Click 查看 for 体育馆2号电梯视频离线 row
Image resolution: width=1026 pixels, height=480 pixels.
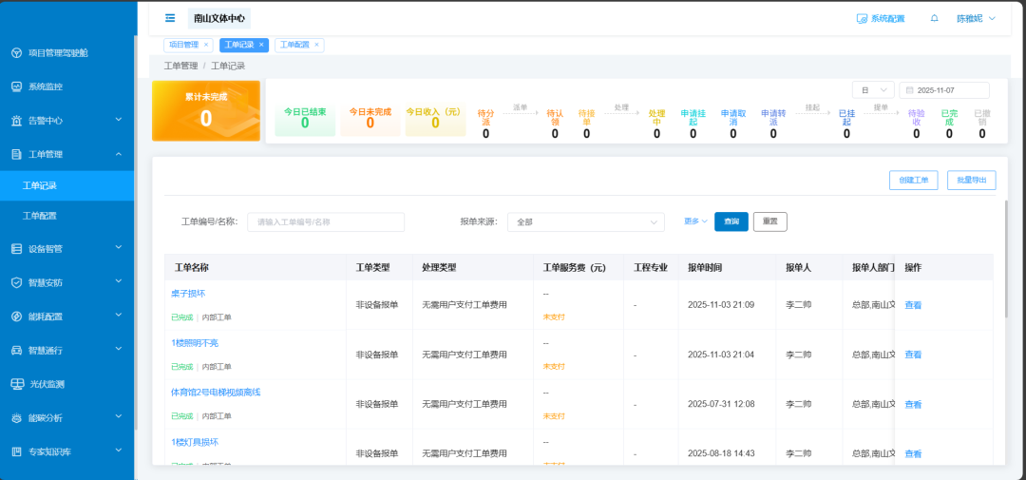tap(913, 405)
